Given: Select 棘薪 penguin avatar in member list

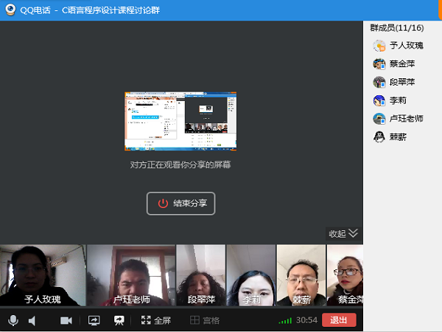Looking at the screenshot, I should coord(379,137).
